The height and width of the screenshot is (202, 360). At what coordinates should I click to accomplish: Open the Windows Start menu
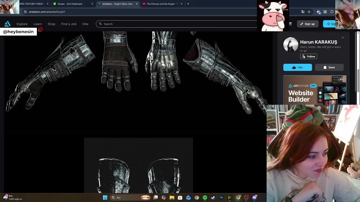[x=105, y=198]
